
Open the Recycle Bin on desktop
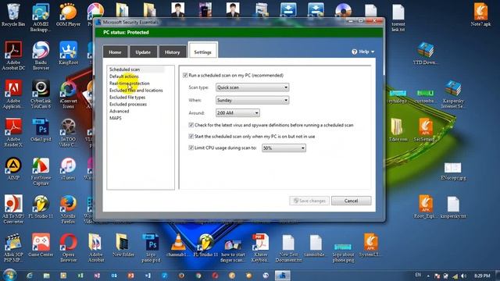pyautogui.click(x=13, y=16)
